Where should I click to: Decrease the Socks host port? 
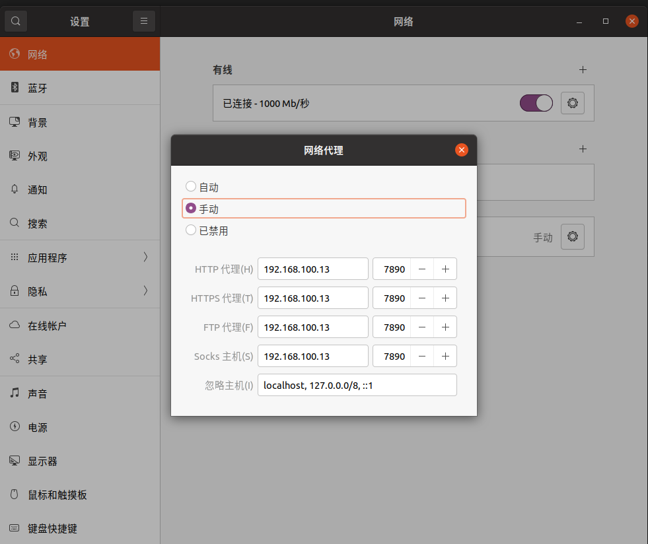pos(422,356)
